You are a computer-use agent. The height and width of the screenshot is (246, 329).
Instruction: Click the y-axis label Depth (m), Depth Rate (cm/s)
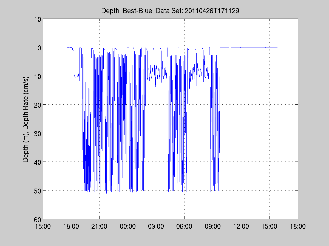tap(25, 119)
